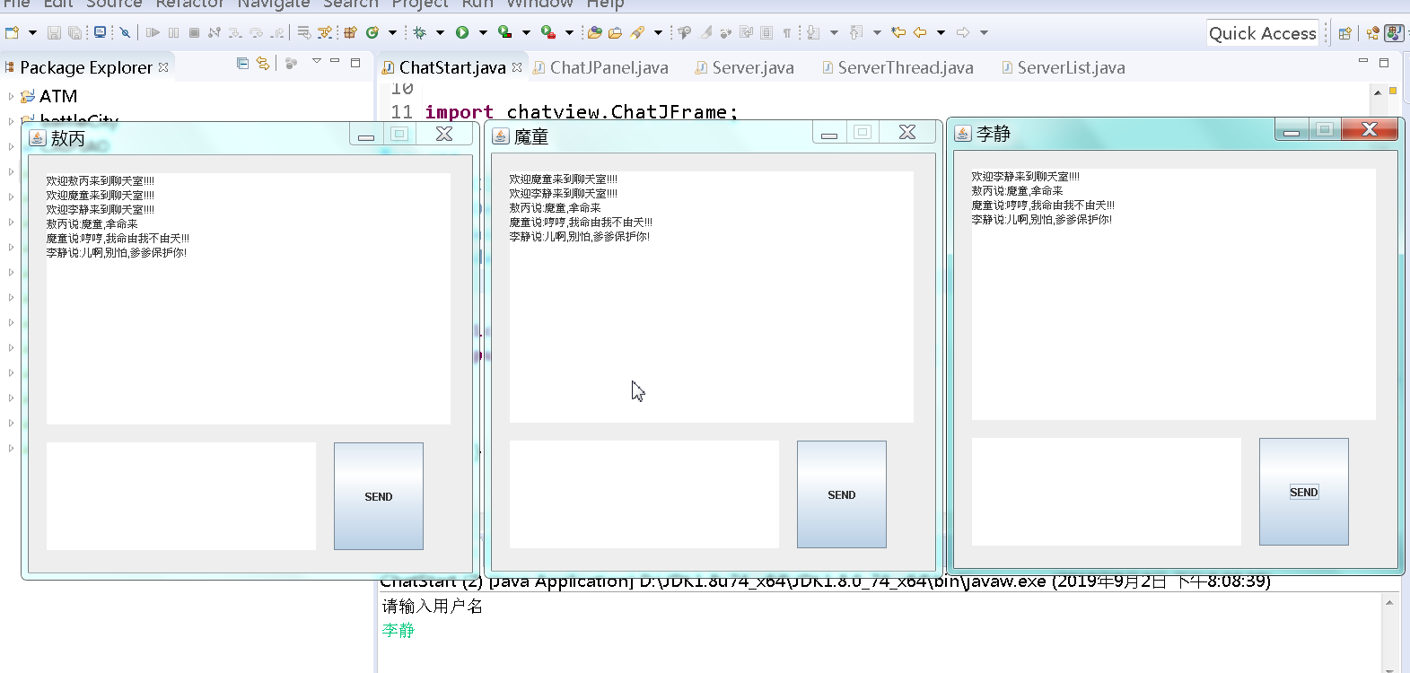Click SEND in the 敖丙 chat window
Screen dimensions: 1410x673
pyautogui.click(x=379, y=496)
